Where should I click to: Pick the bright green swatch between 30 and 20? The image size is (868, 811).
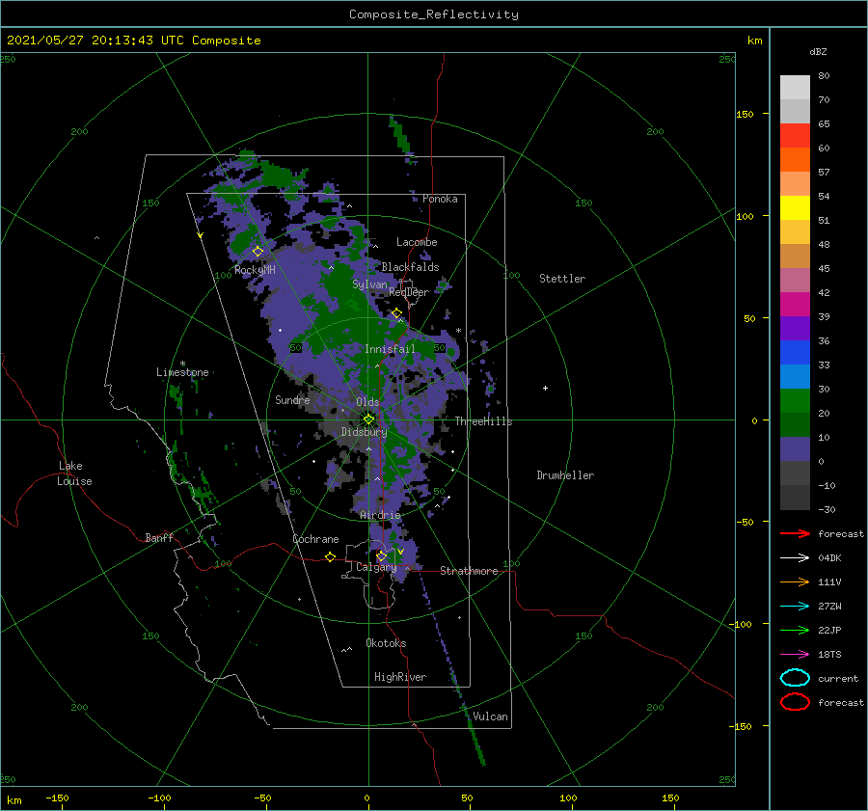click(x=795, y=401)
